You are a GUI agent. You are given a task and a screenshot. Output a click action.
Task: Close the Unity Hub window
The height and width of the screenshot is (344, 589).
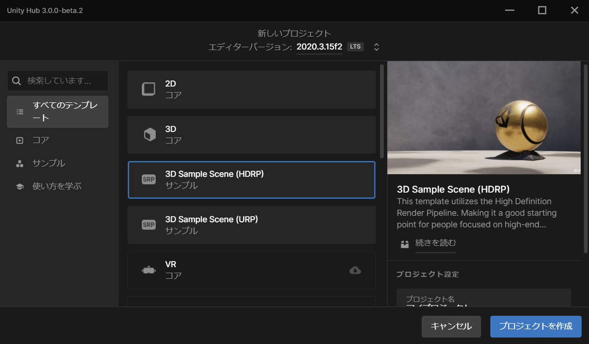pos(574,10)
